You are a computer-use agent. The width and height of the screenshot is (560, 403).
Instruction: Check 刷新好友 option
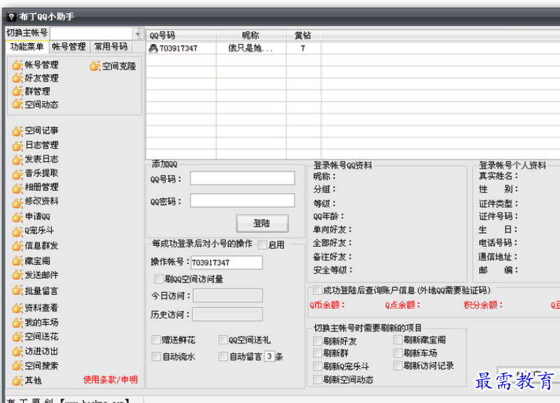[x=317, y=341]
